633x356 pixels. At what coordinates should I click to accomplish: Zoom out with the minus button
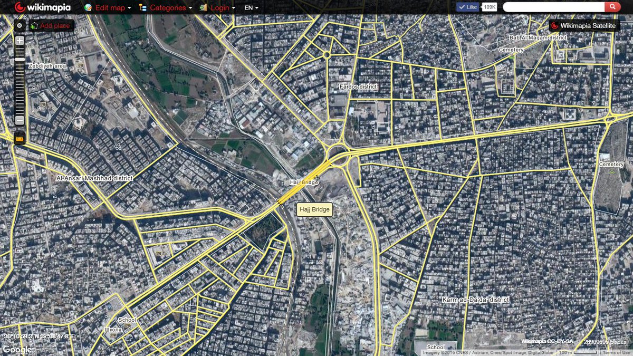coord(20,120)
